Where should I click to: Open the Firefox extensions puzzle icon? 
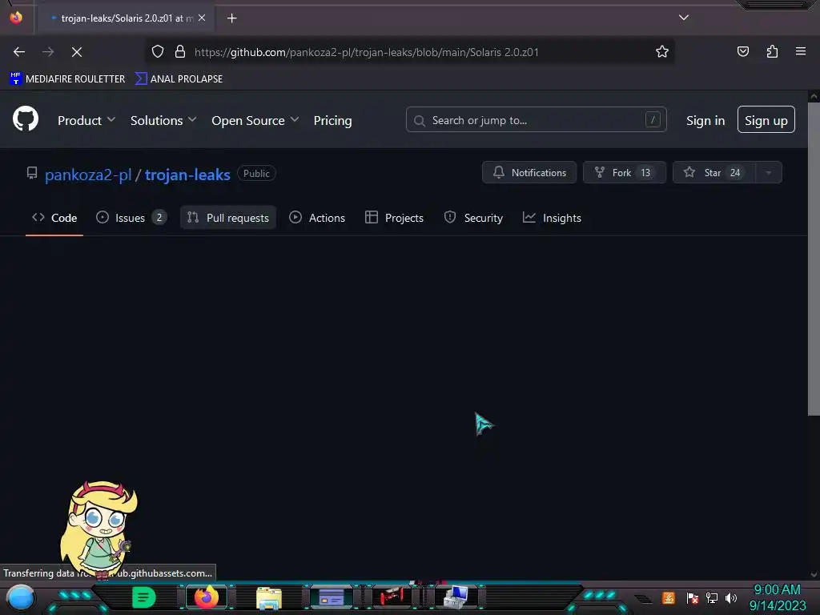pos(772,51)
